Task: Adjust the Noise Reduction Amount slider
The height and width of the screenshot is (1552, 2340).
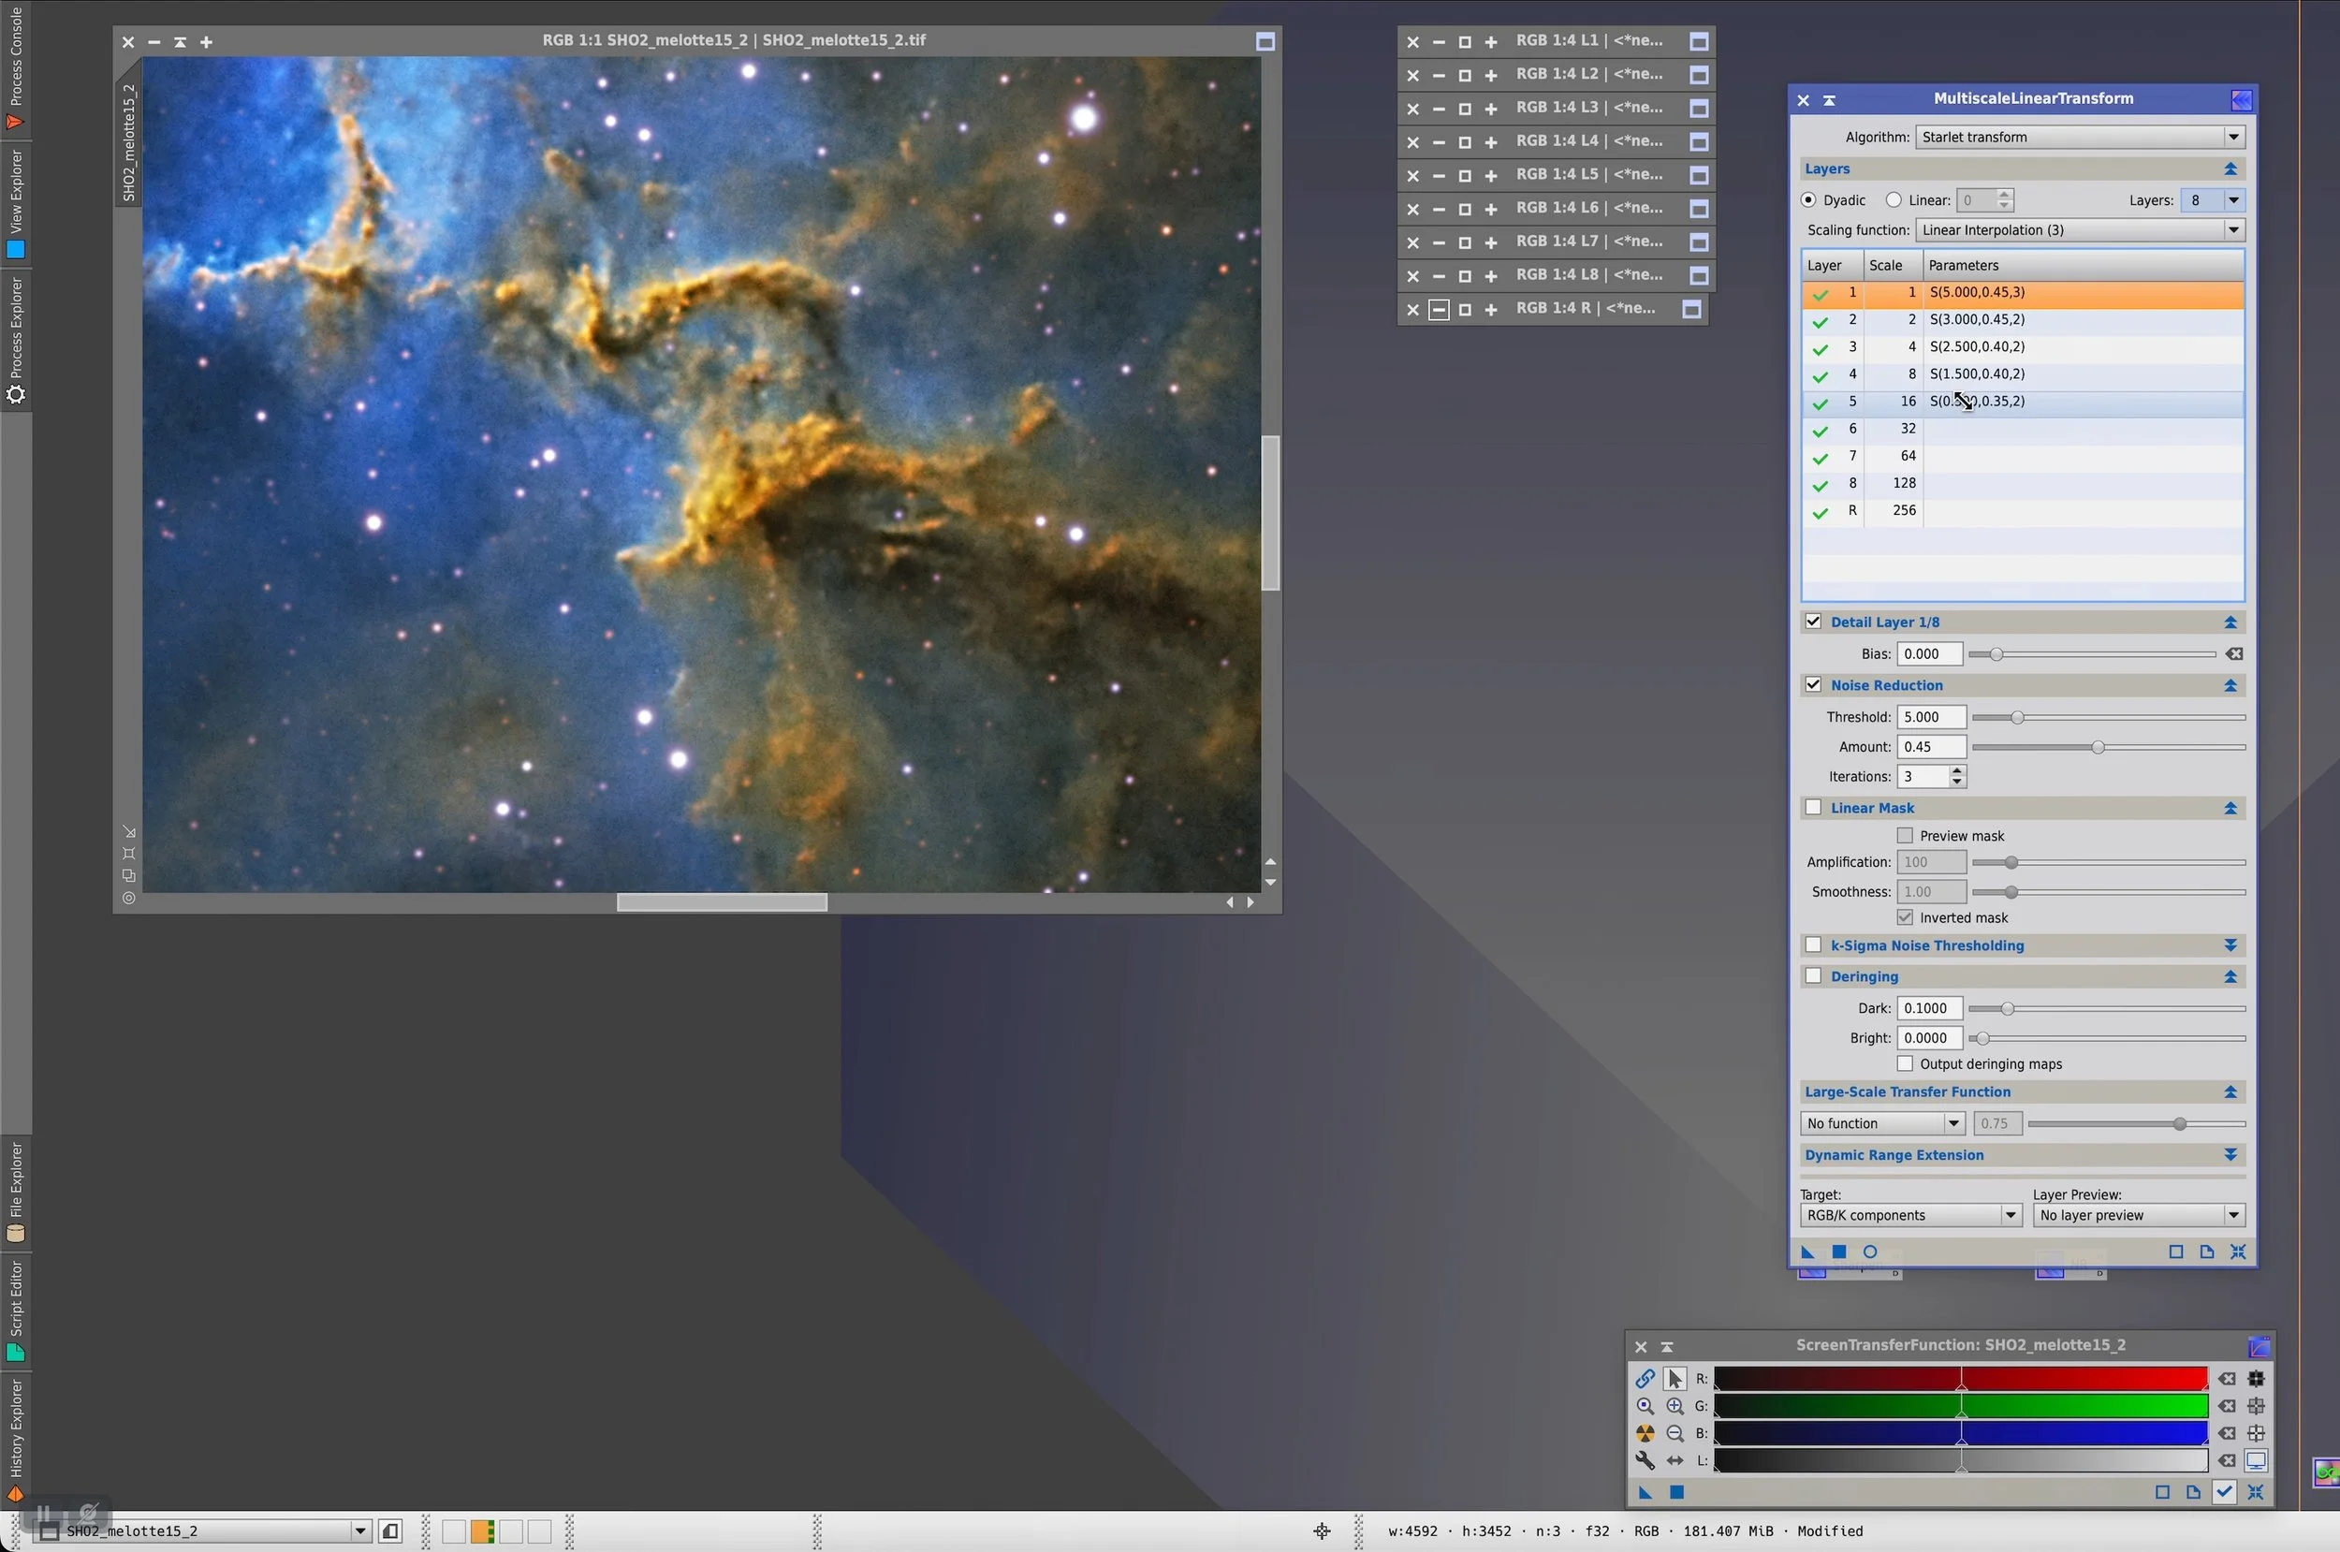Action: [x=2098, y=747]
